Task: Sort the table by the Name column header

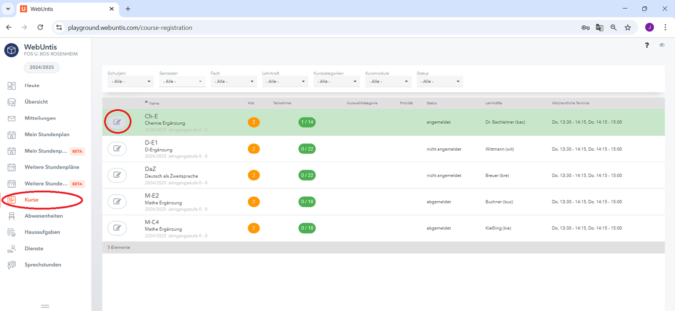Action: click(154, 103)
